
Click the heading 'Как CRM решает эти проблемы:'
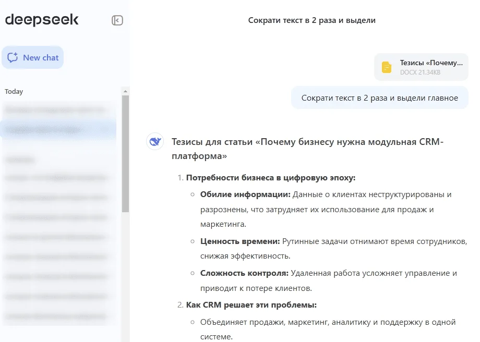(251, 304)
